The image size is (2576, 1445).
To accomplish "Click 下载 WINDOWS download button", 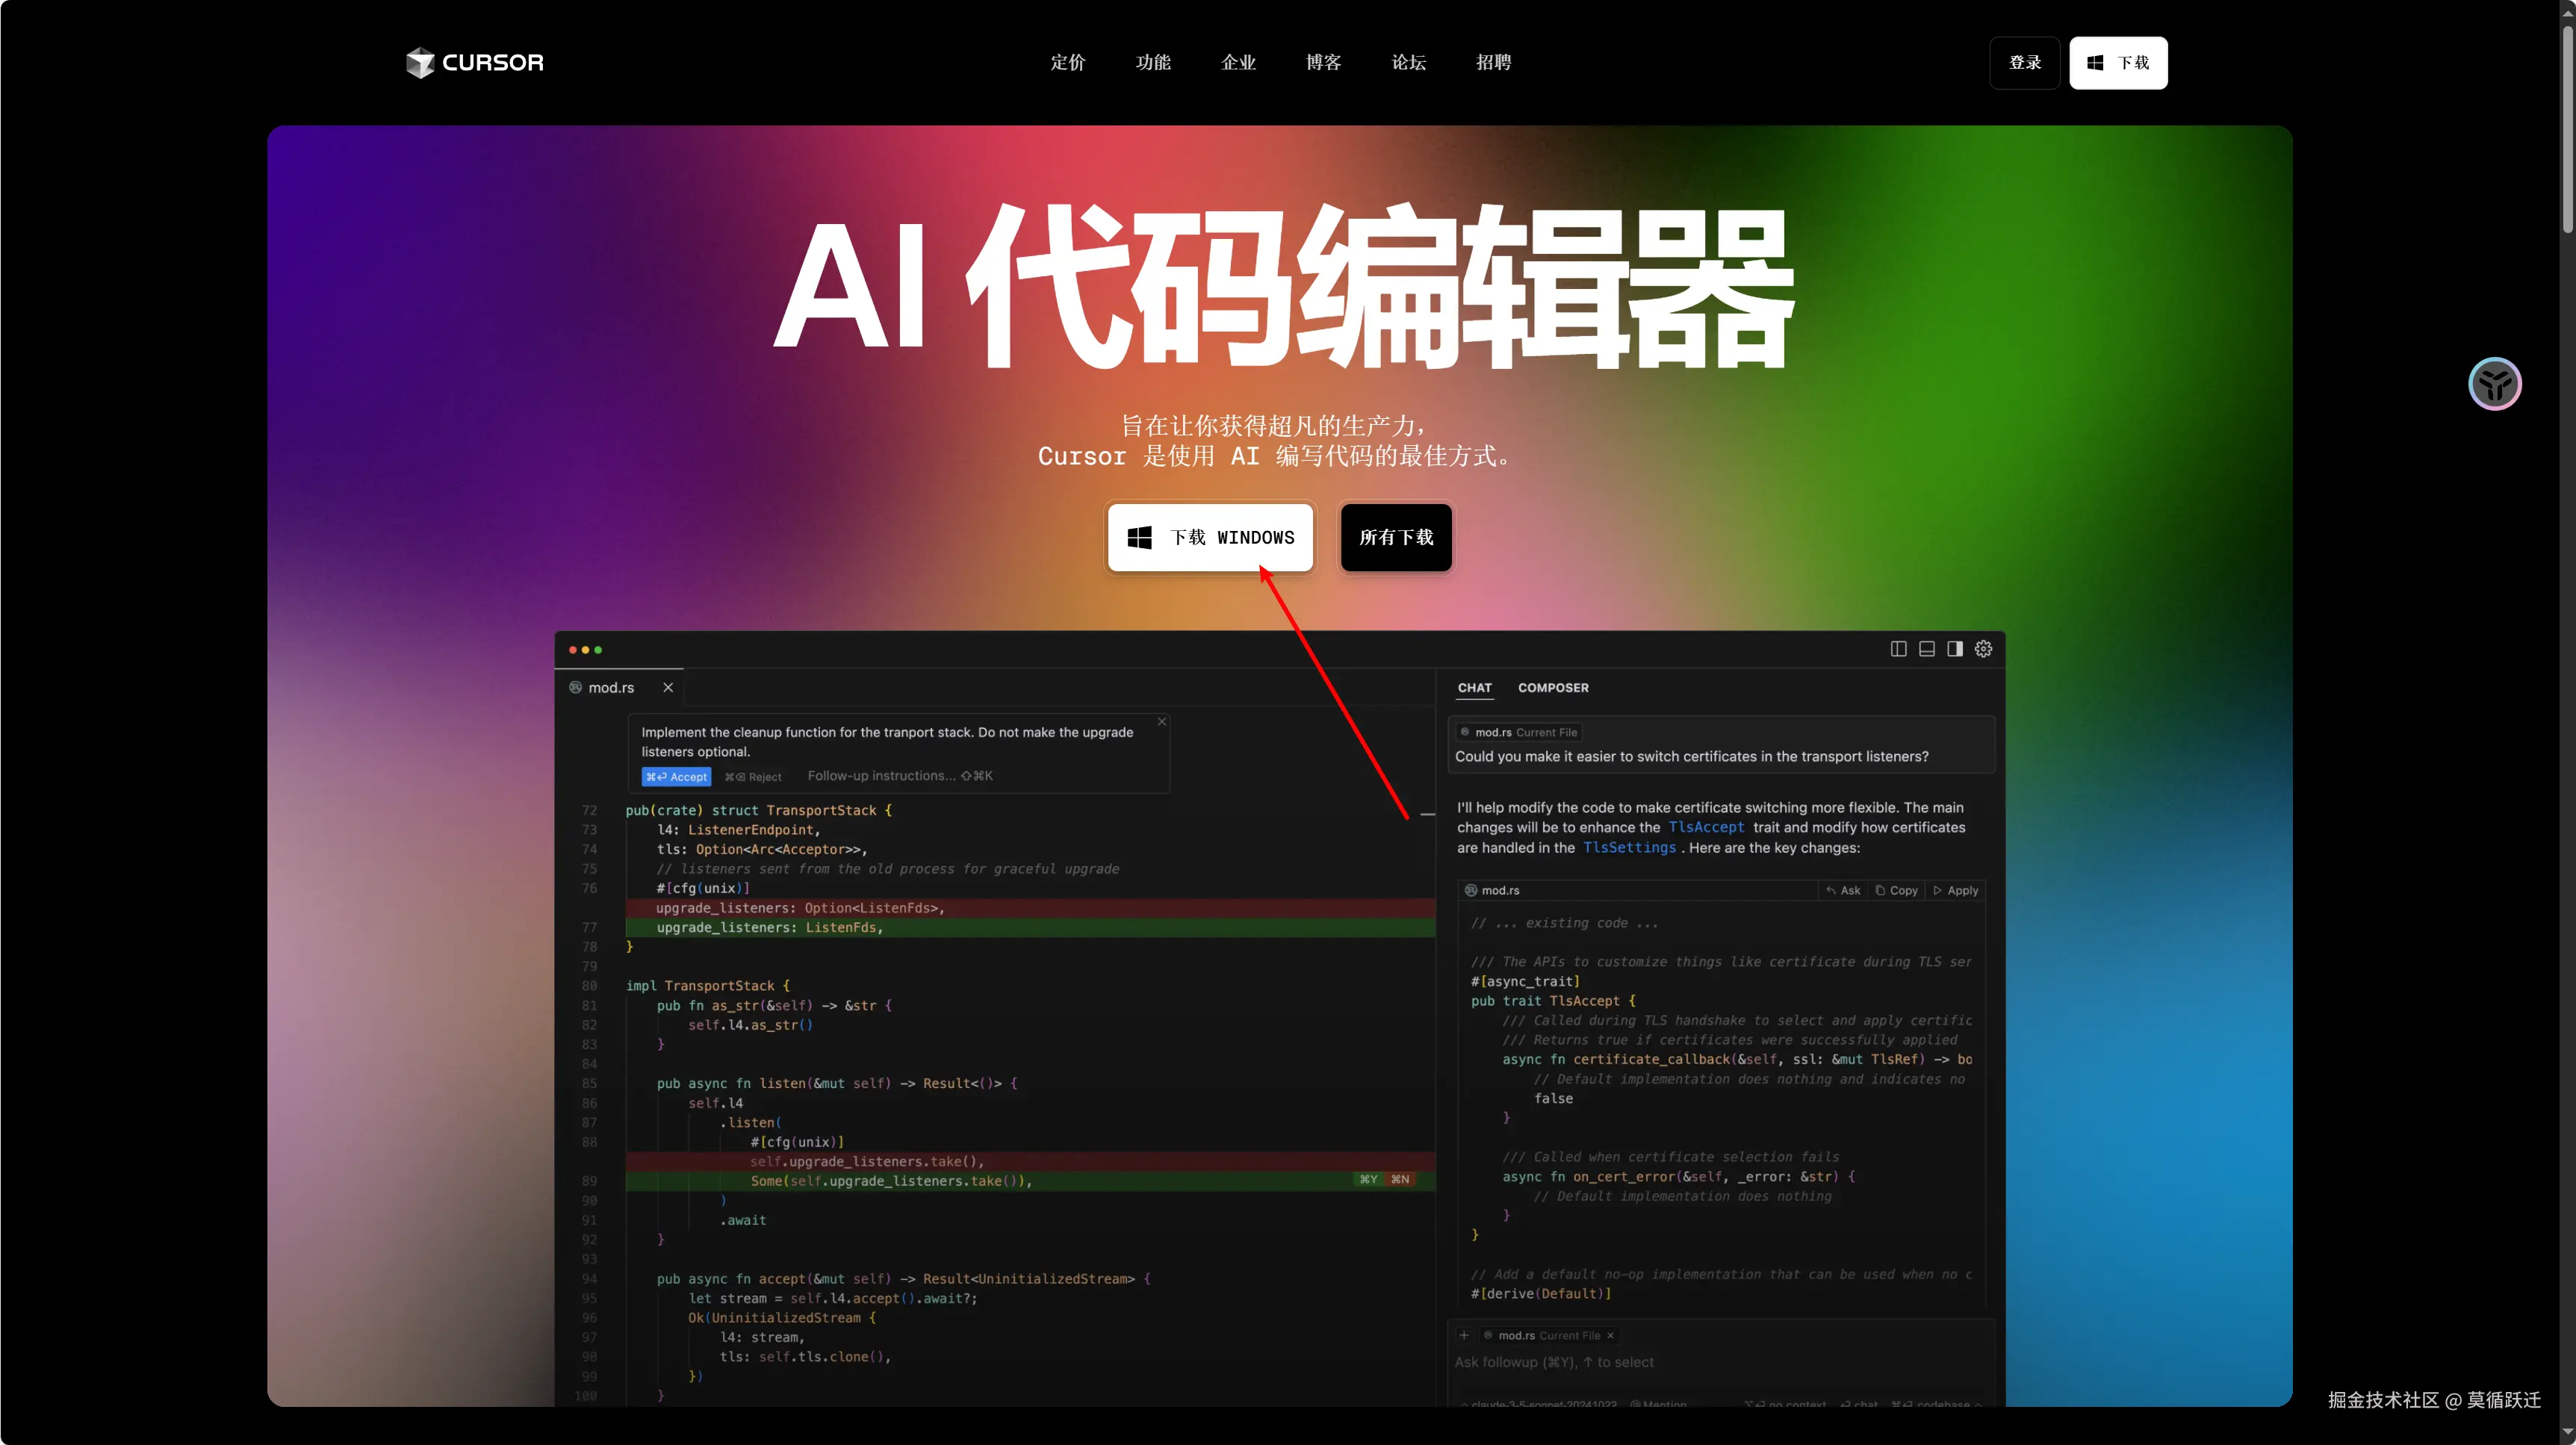I will click(1210, 538).
